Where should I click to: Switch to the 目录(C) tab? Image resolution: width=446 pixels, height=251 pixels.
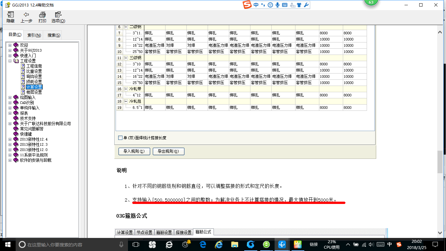pos(15,35)
